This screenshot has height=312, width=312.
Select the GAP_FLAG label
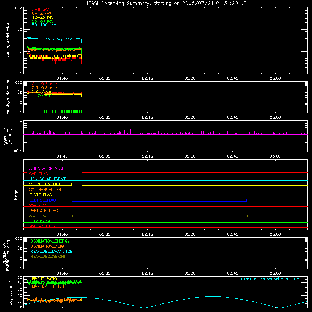[38, 174]
